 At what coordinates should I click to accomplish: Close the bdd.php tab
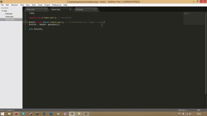pos(95,10)
